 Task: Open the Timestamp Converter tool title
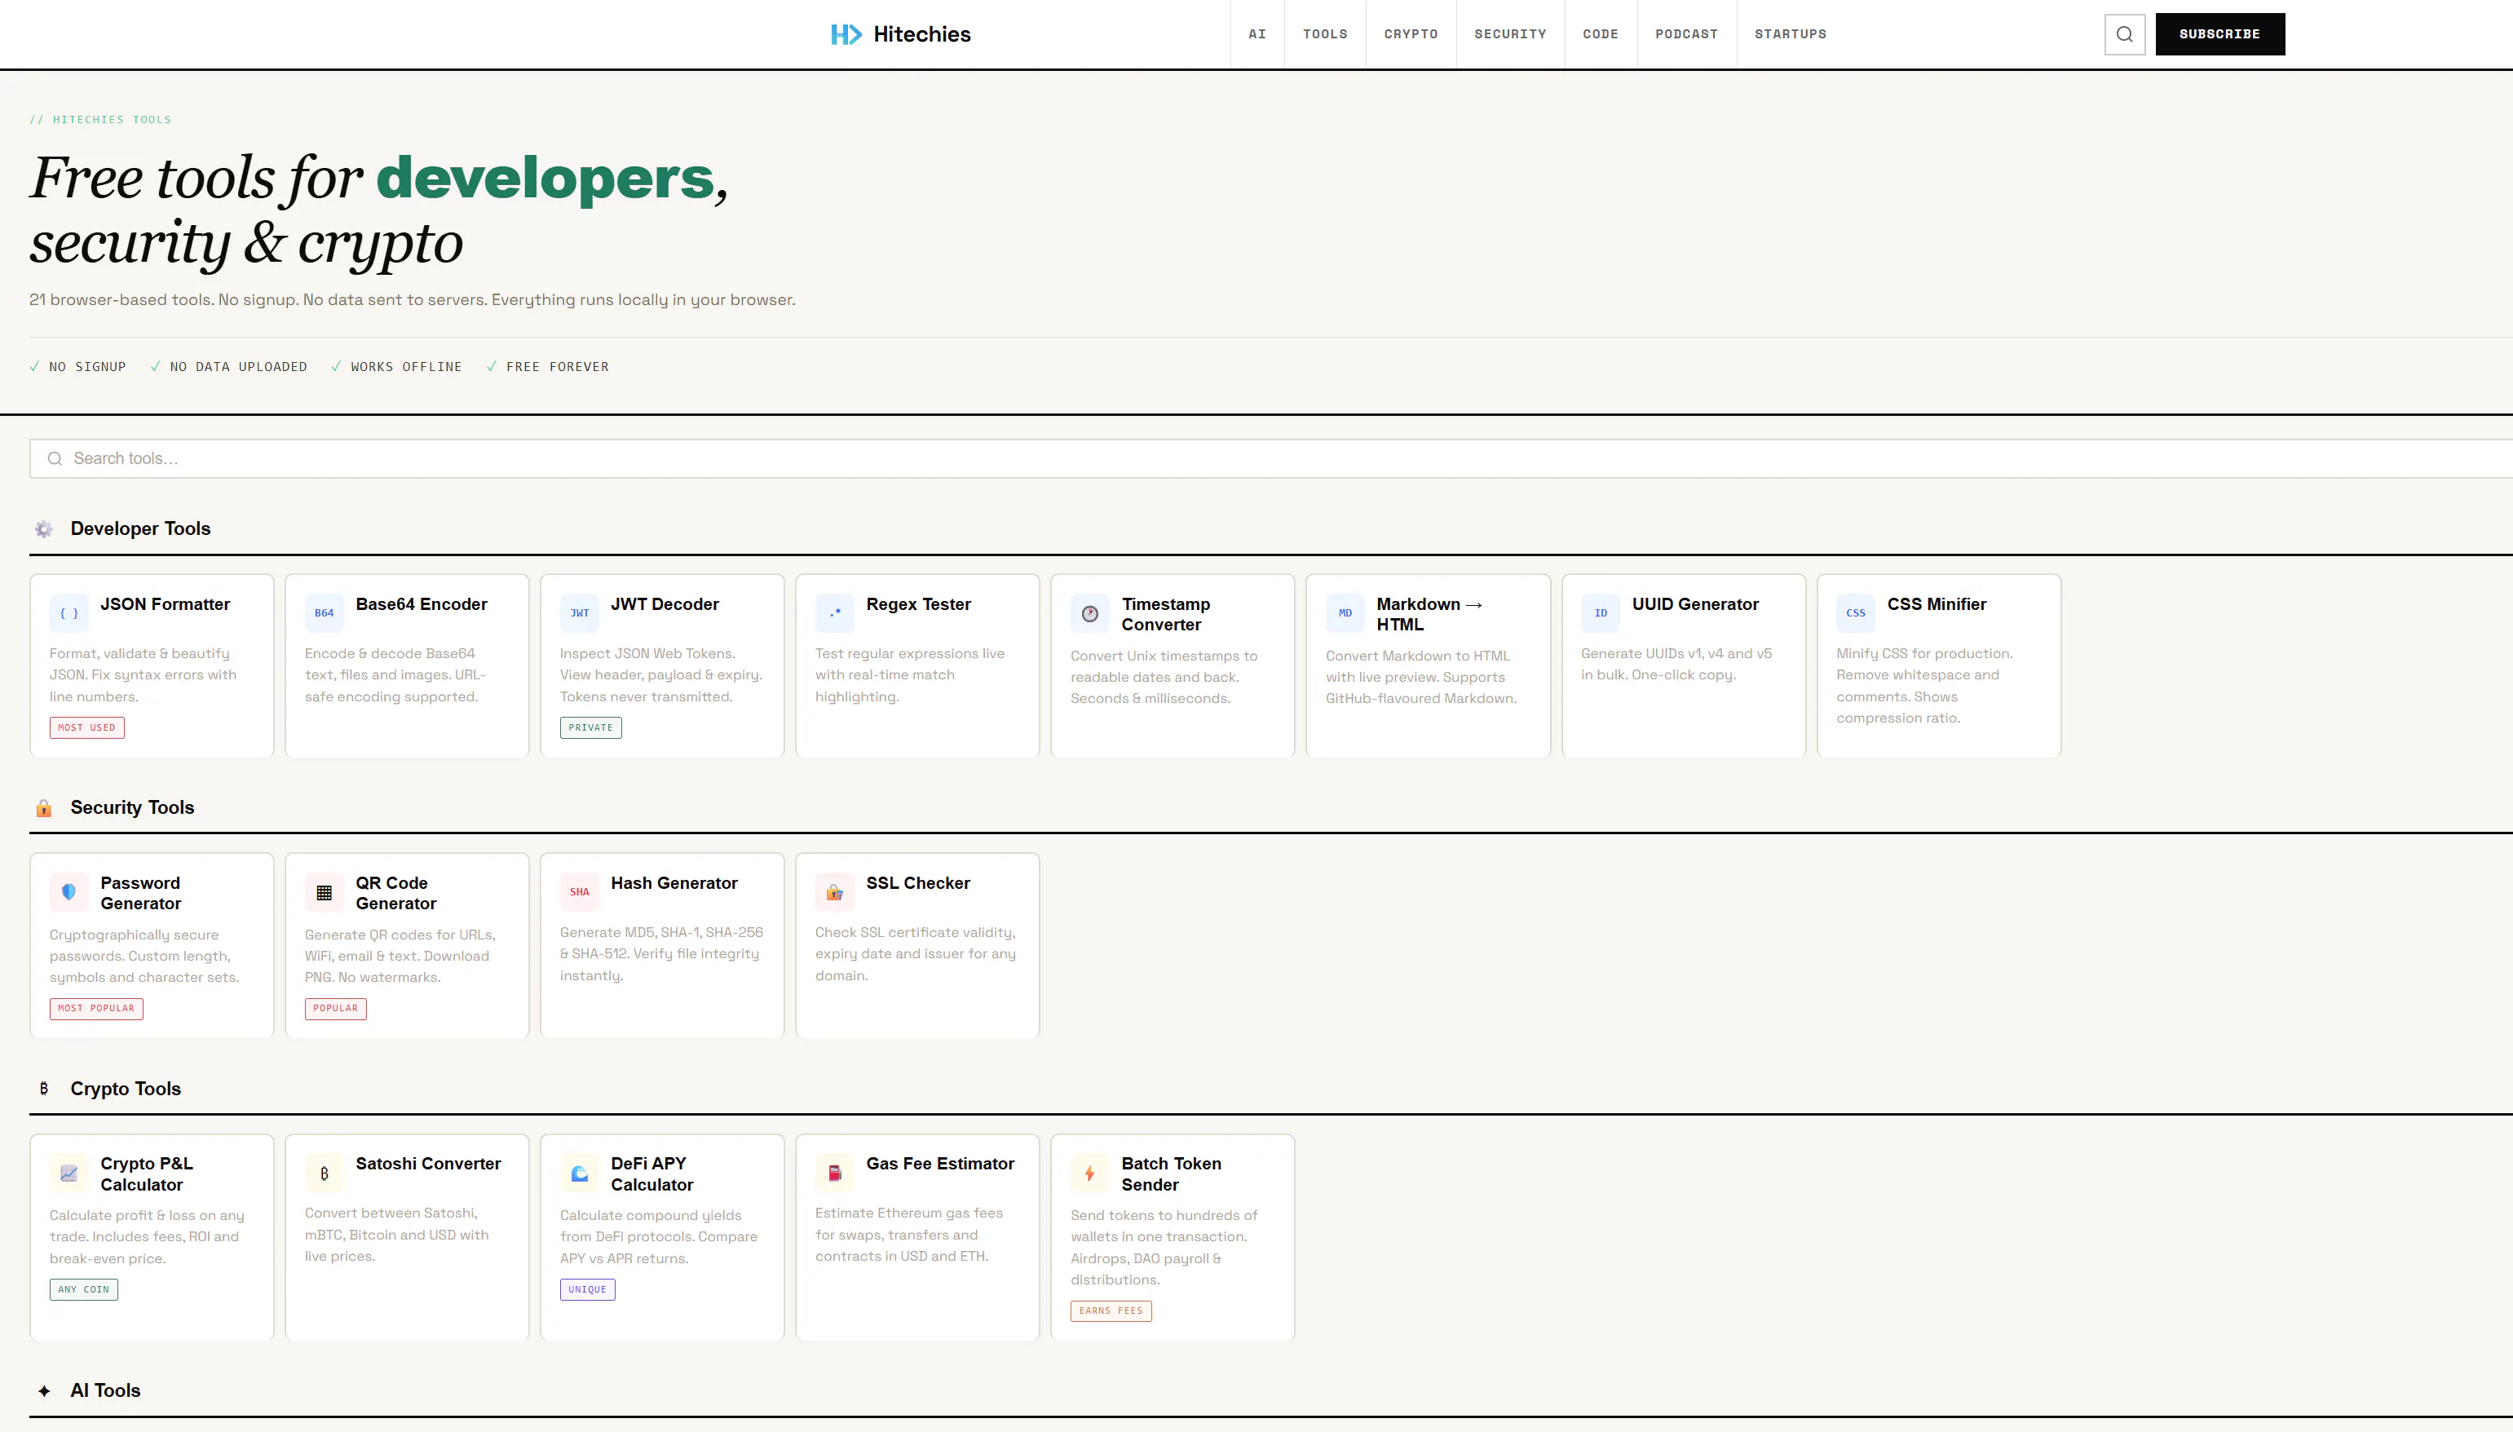point(1166,614)
